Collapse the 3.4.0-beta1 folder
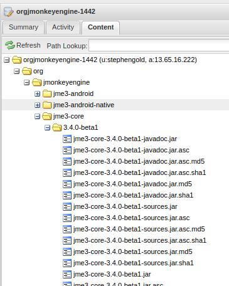The height and width of the screenshot is (286, 229). (48, 128)
